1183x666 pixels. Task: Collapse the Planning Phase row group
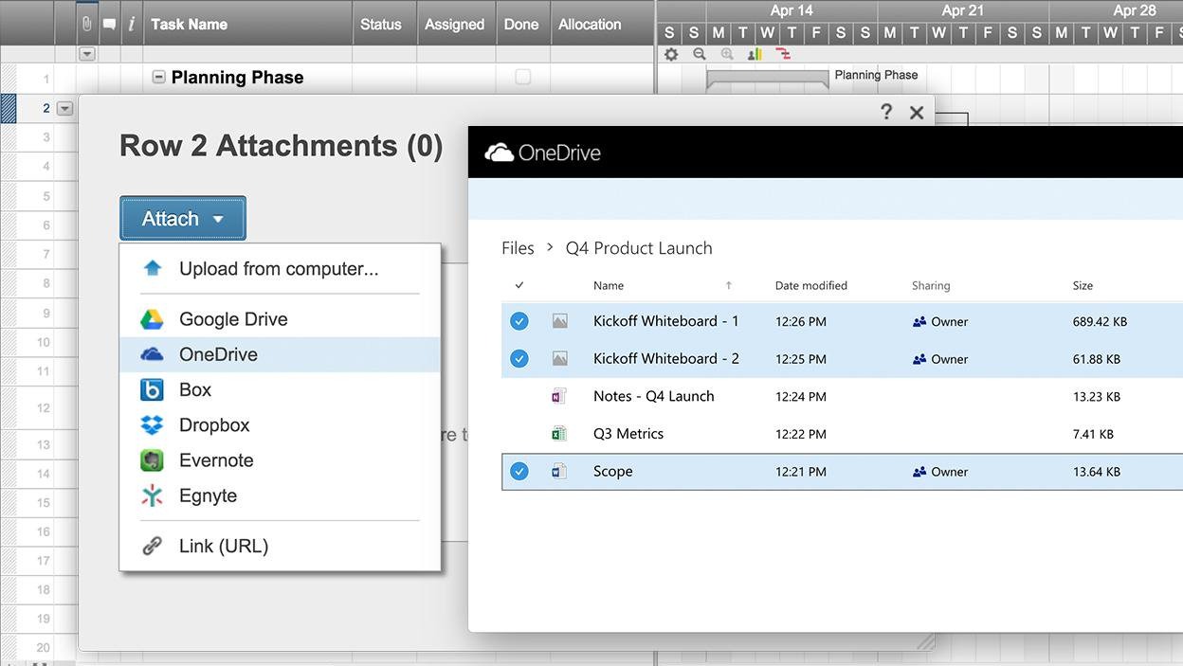[x=159, y=78]
